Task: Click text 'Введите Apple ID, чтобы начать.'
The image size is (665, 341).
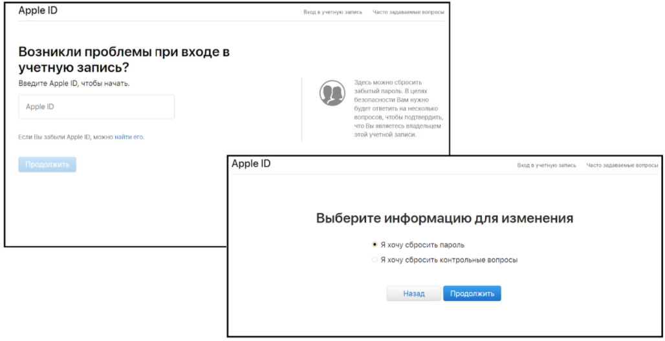Action: pyautogui.click(x=74, y=83)
